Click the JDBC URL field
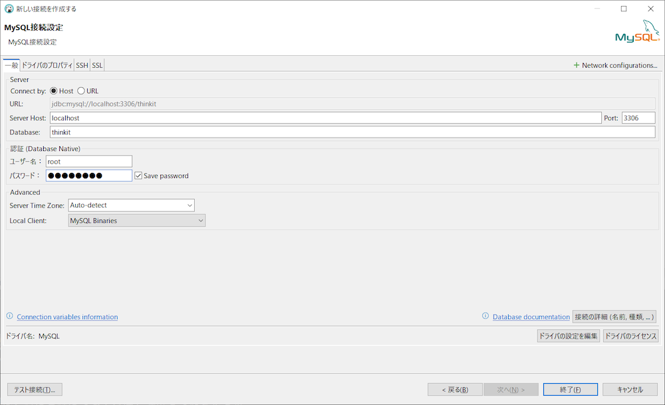 (352, 104)
